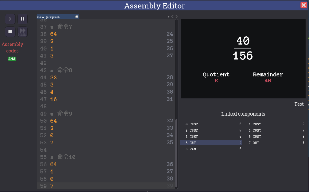This screenshot has height=192, width=309.
Task: Select the 6 CNT linked component
Action: click(x=211, y=143)
